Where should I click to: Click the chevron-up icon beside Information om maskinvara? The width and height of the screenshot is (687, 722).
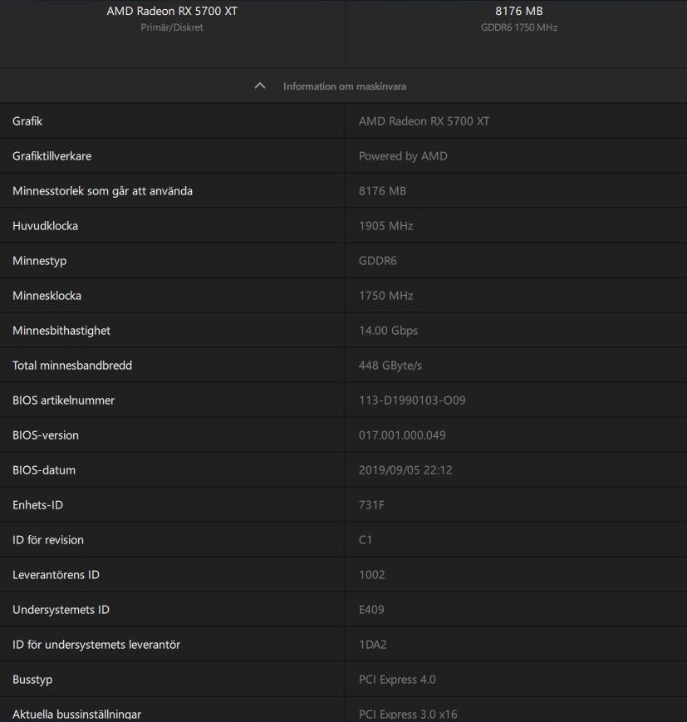point(260,86)
